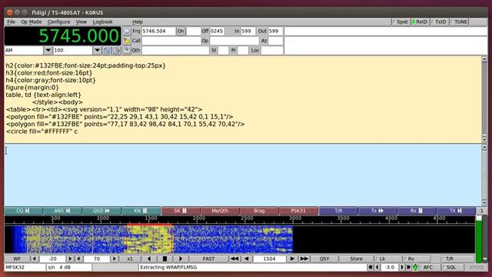Click the yellow highlighted signal in waterfall

(149, 239)
